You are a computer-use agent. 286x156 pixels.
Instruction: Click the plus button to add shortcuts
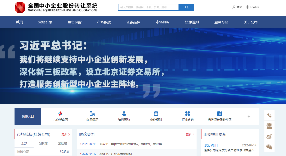(249, 116)
